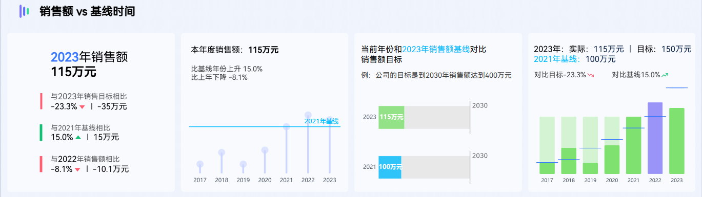The height and width of the screenshot is (197, 702).
Task: Click the 与2021年基线相比 label
Action: pyautogui.click(x=81, y=127)
